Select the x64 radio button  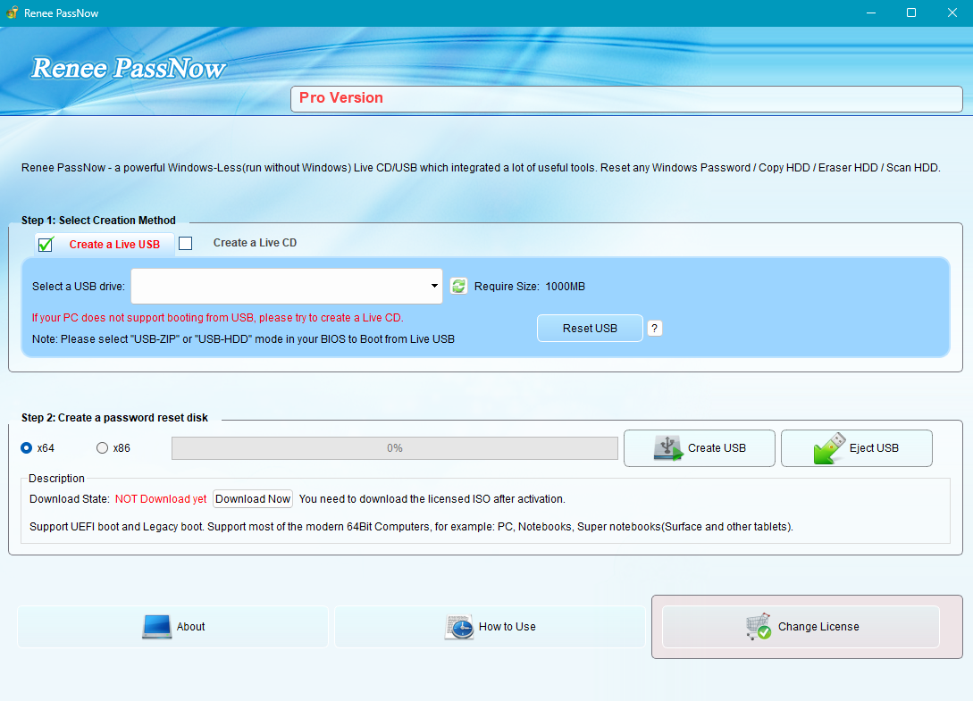pyautogui.click(x=27, y=448)
